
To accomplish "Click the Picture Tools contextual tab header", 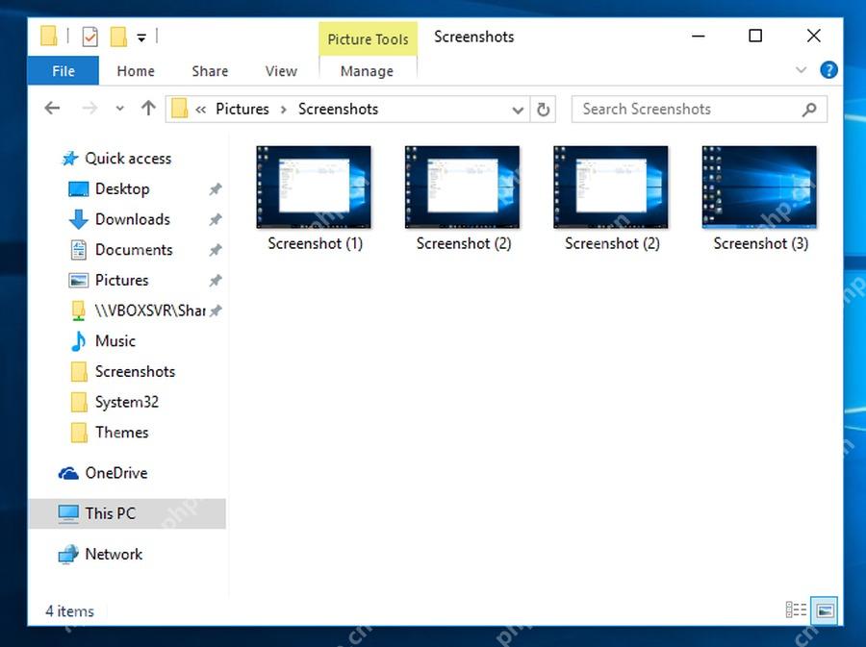I will (368, 39).
